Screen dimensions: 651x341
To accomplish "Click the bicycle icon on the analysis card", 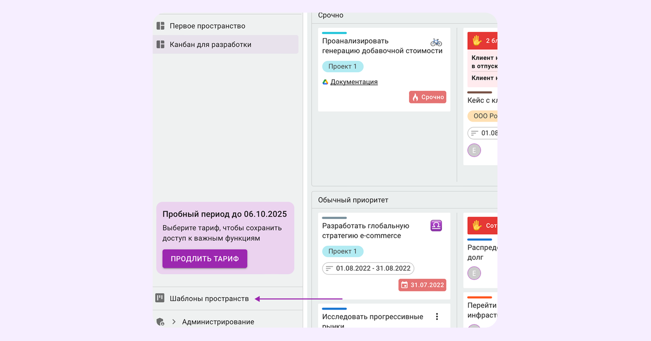I will point(436,42).
